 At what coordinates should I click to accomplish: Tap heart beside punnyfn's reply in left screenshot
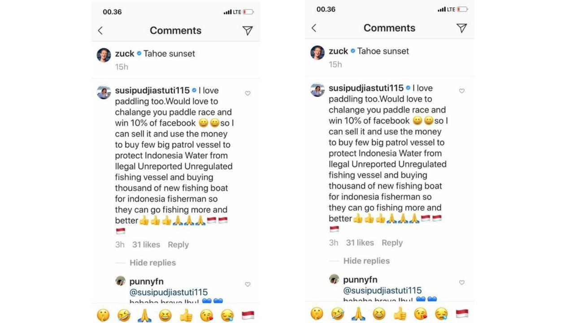(248, 284)
